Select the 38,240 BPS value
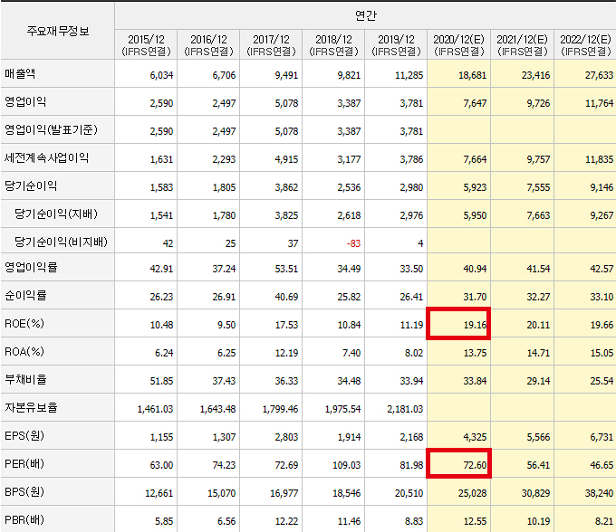 [599, 493]
